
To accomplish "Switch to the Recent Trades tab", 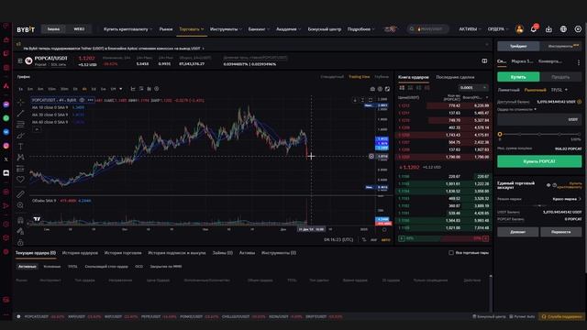I will 455,77.
